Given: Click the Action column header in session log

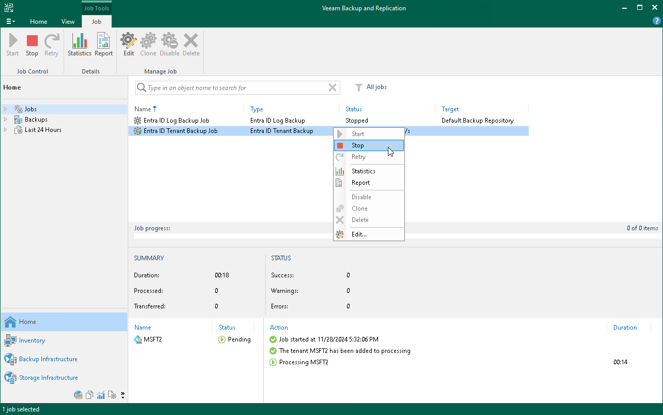Looking at the screenshot, I should tap(279, 328).
